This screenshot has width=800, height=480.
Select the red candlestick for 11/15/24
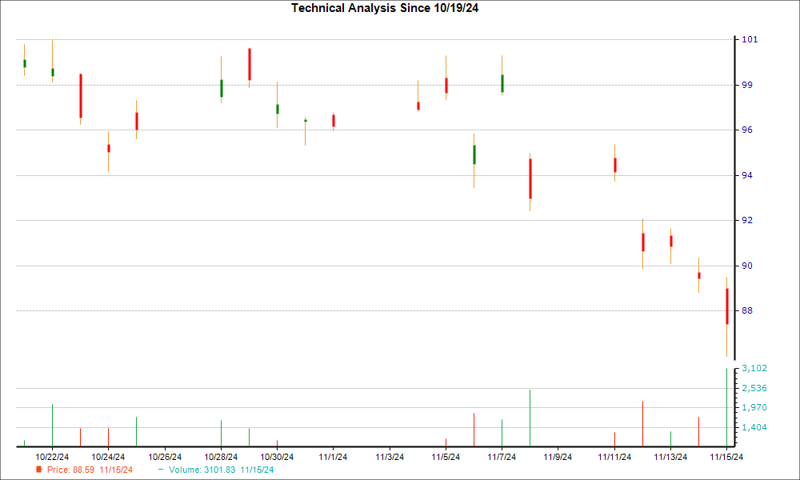point(727,306)
